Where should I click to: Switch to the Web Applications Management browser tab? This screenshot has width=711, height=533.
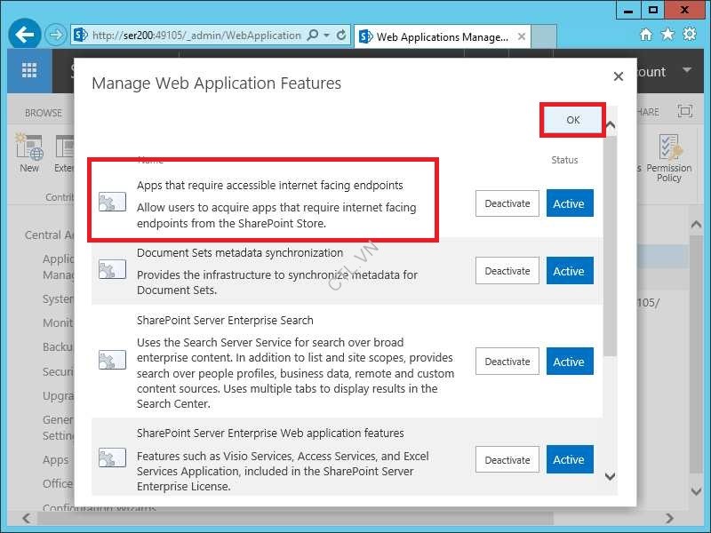pos(435,37)
